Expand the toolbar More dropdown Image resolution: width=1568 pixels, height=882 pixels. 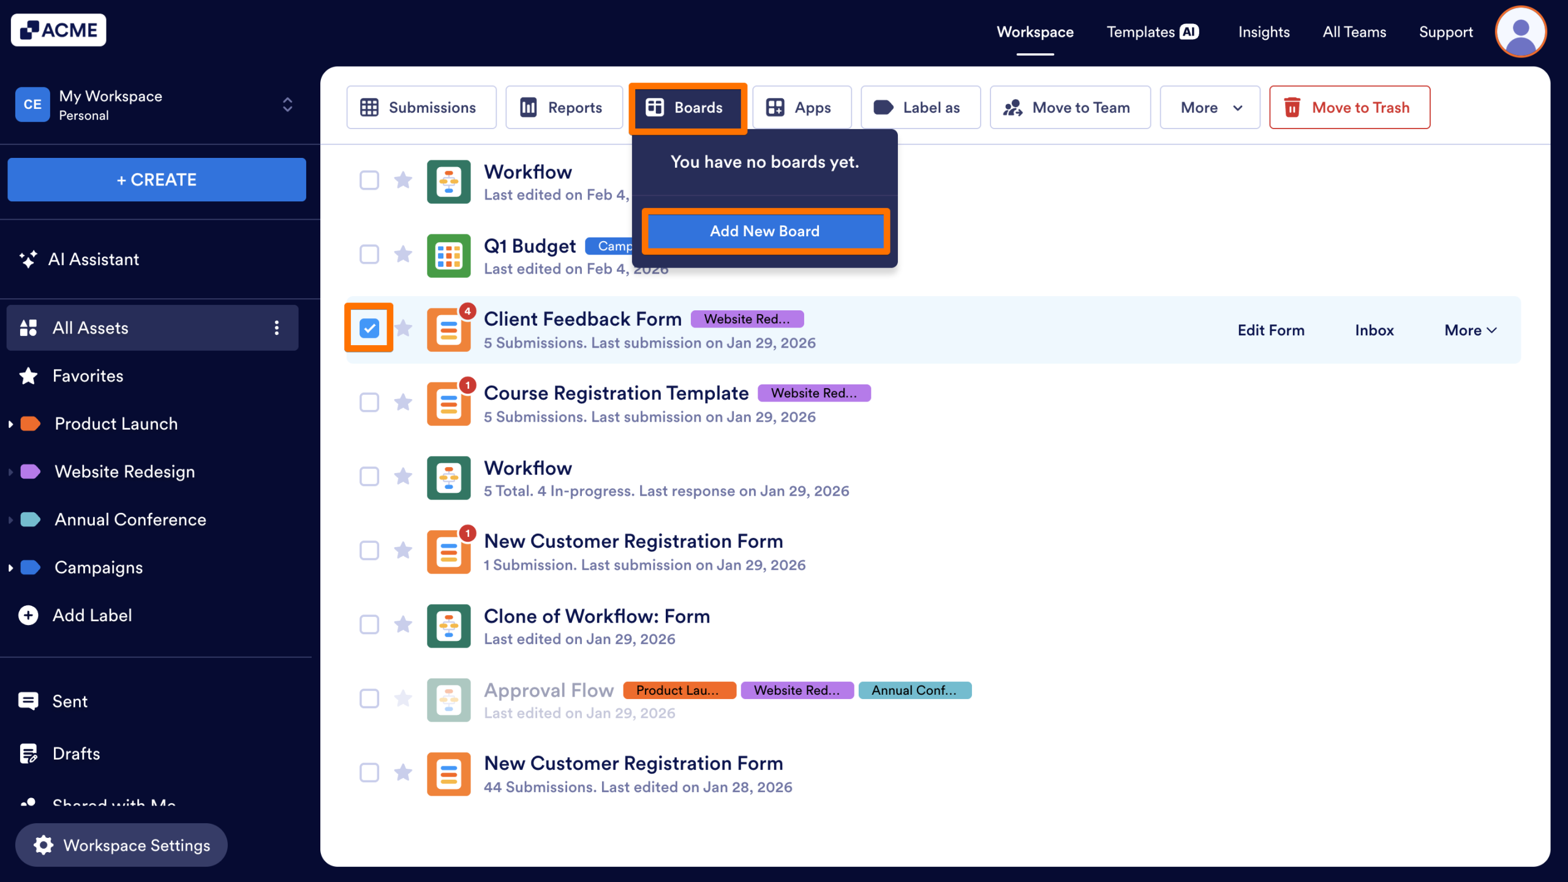(1210, 108)
